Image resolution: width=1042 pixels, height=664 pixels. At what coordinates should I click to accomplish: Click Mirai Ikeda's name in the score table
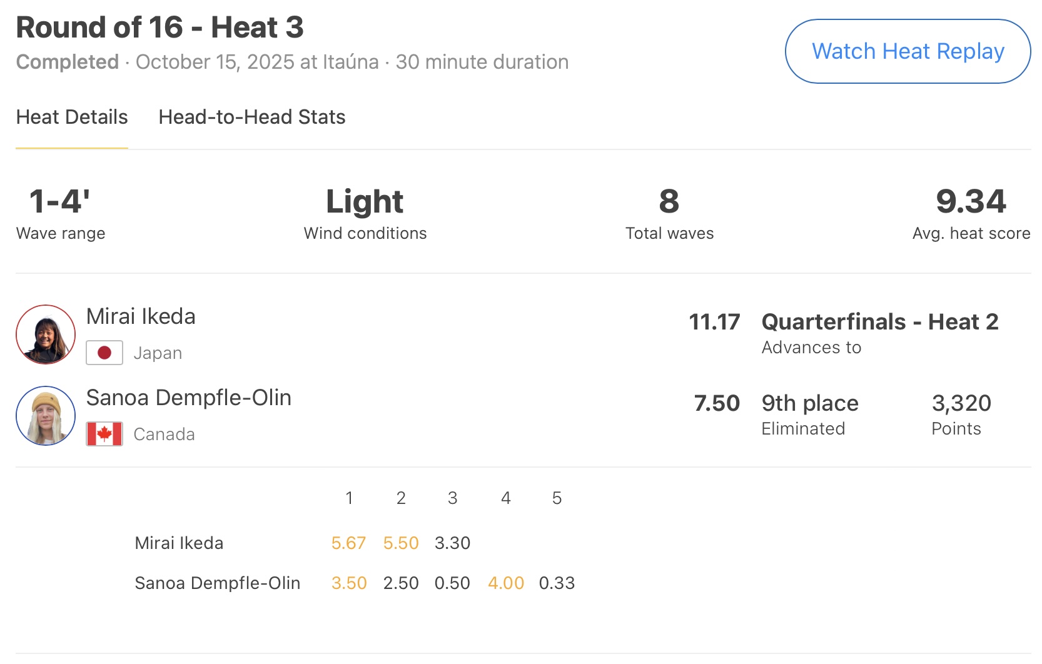[179, 543]
